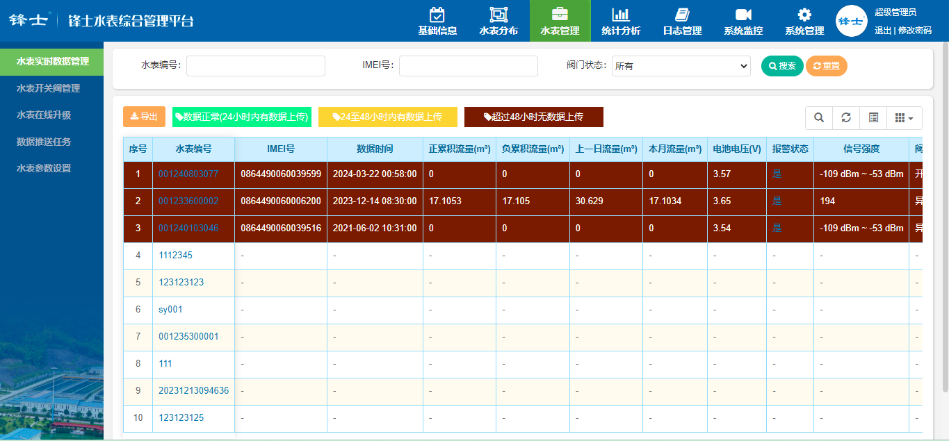The height and width of the screenshot is (441, 949).
Task: Click the table search magnifier icon
Action: [819, 118]
